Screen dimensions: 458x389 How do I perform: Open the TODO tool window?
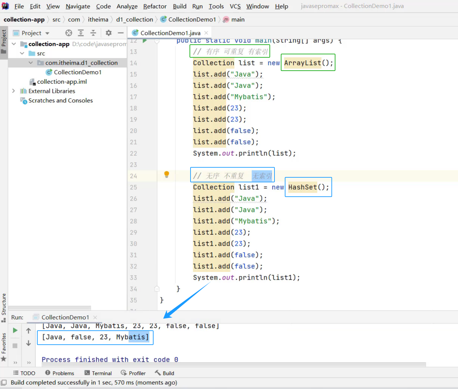tap(24, 373)
